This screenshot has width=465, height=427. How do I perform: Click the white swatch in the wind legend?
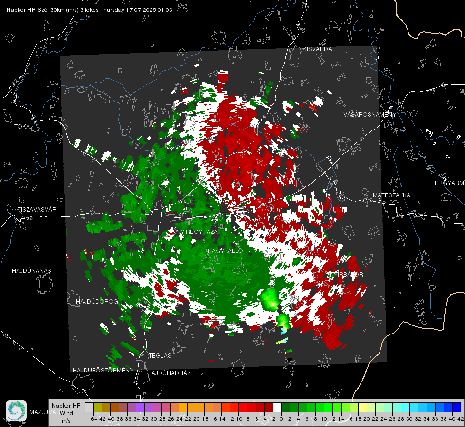coord(277,407)
